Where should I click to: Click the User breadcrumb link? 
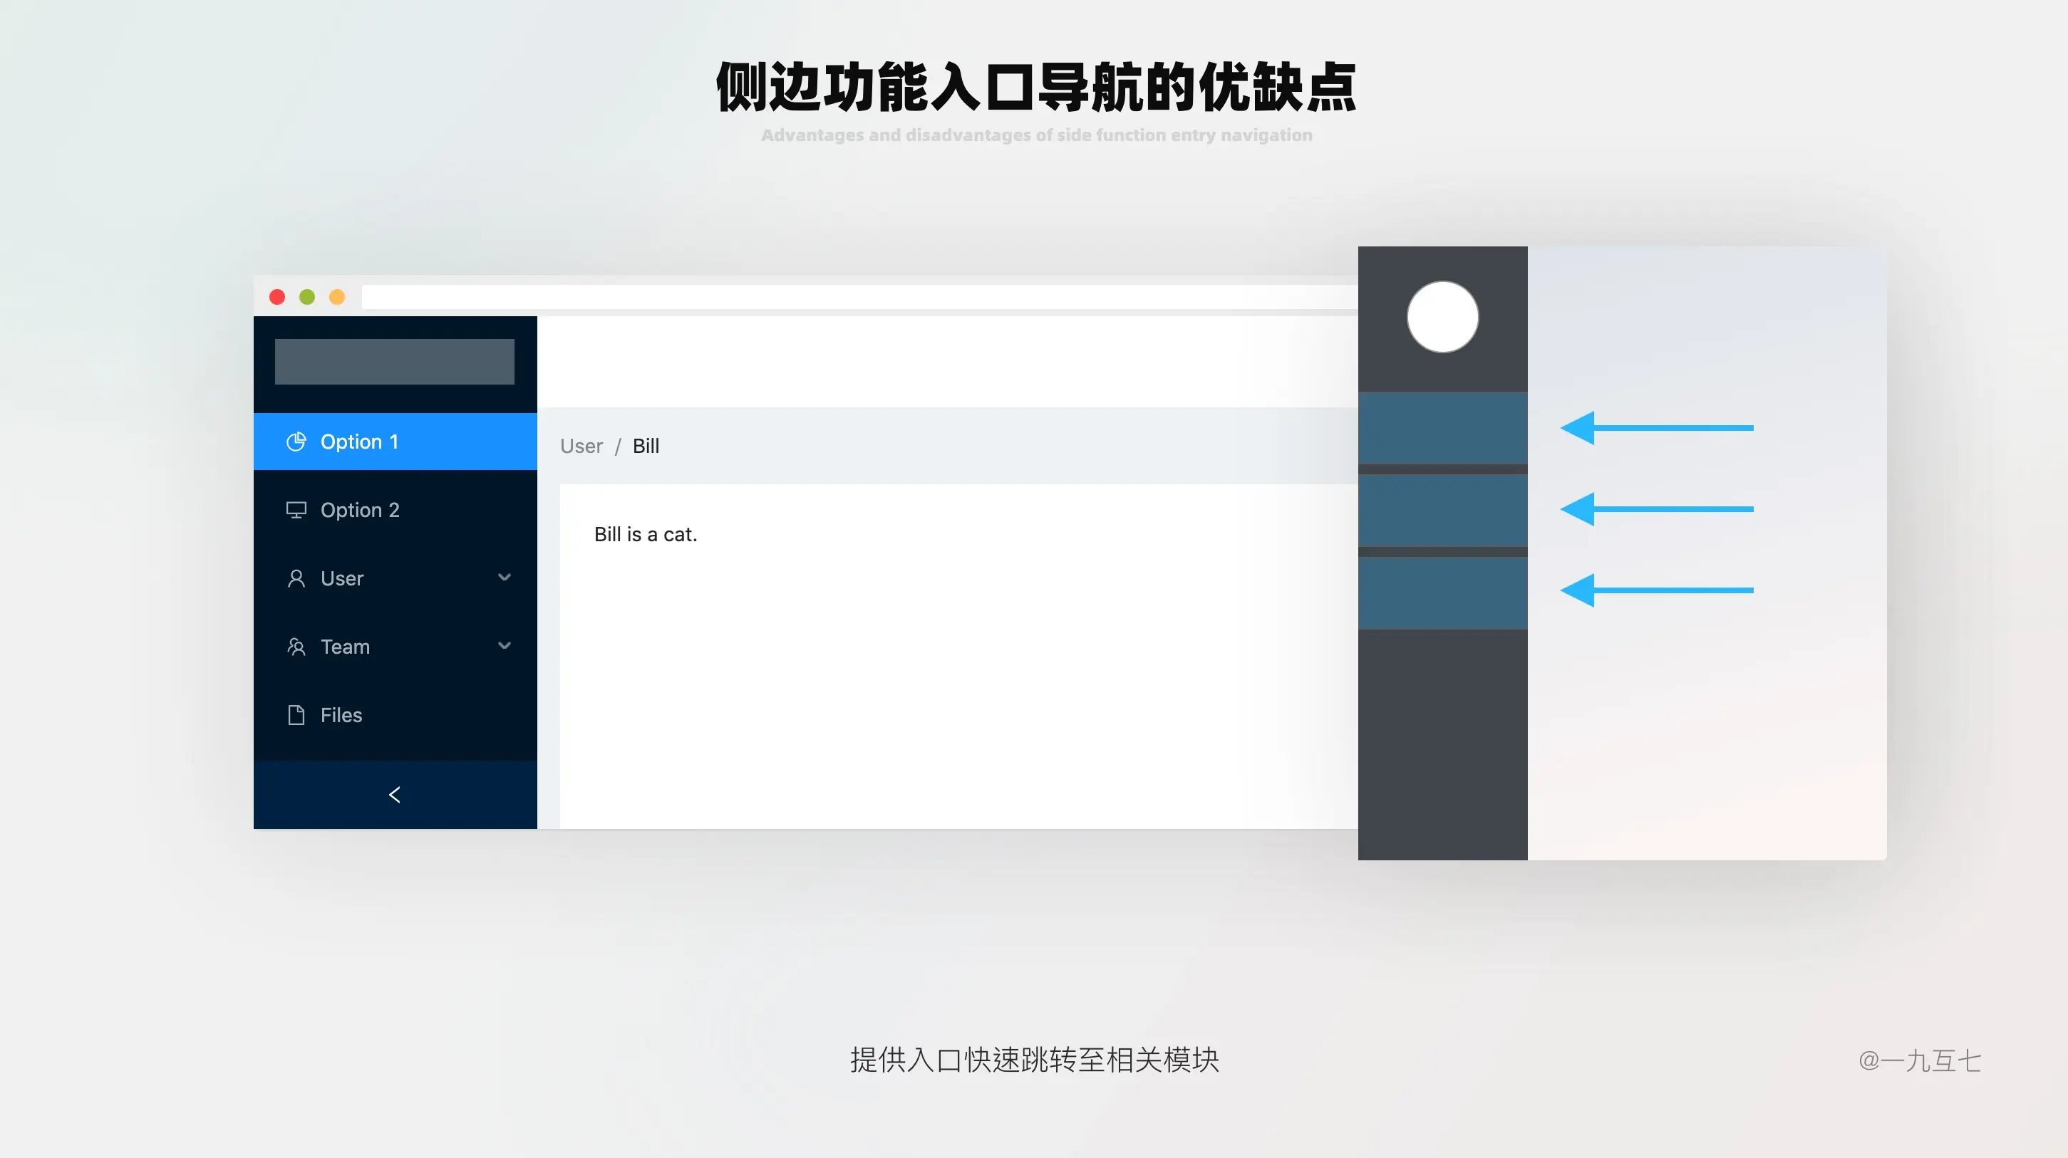581,446
